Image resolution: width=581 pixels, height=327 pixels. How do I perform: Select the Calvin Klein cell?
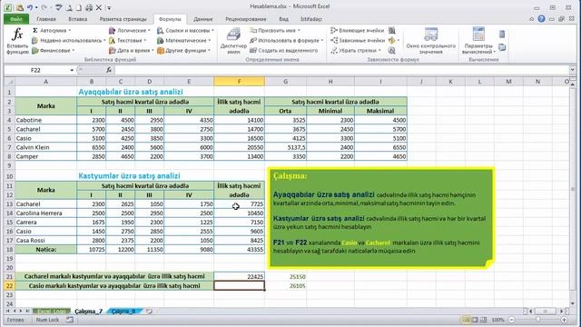pyautogui.click(x=46, y=147)
